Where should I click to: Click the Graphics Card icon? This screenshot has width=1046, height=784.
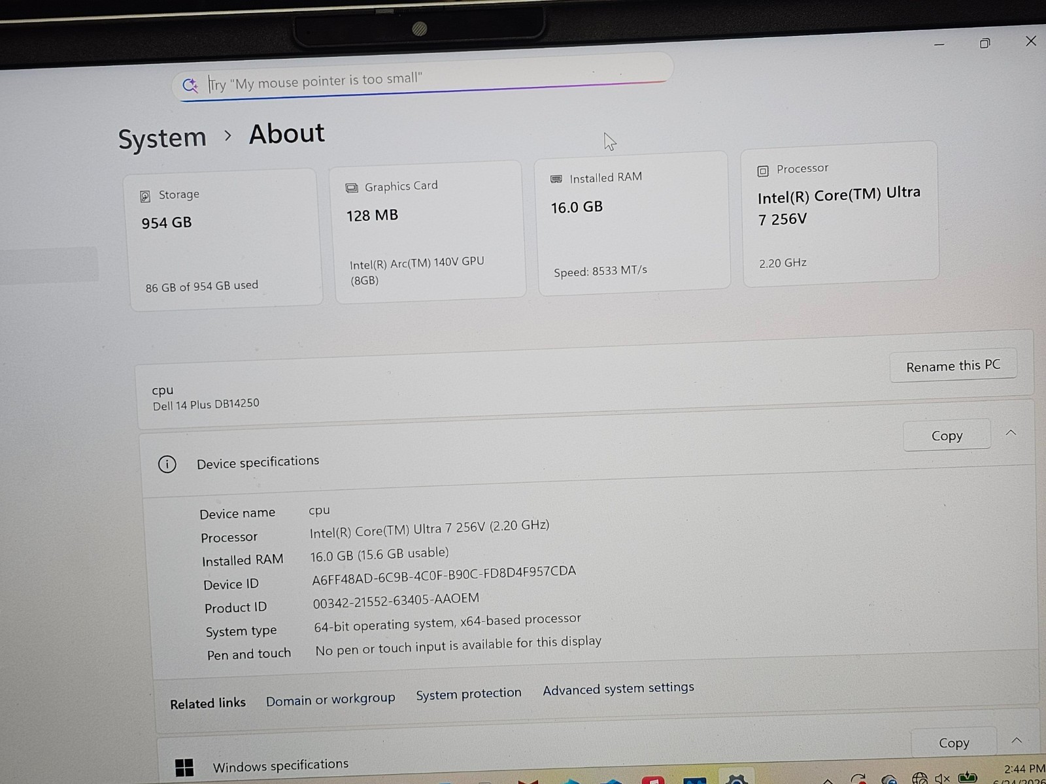pos(352,188)
